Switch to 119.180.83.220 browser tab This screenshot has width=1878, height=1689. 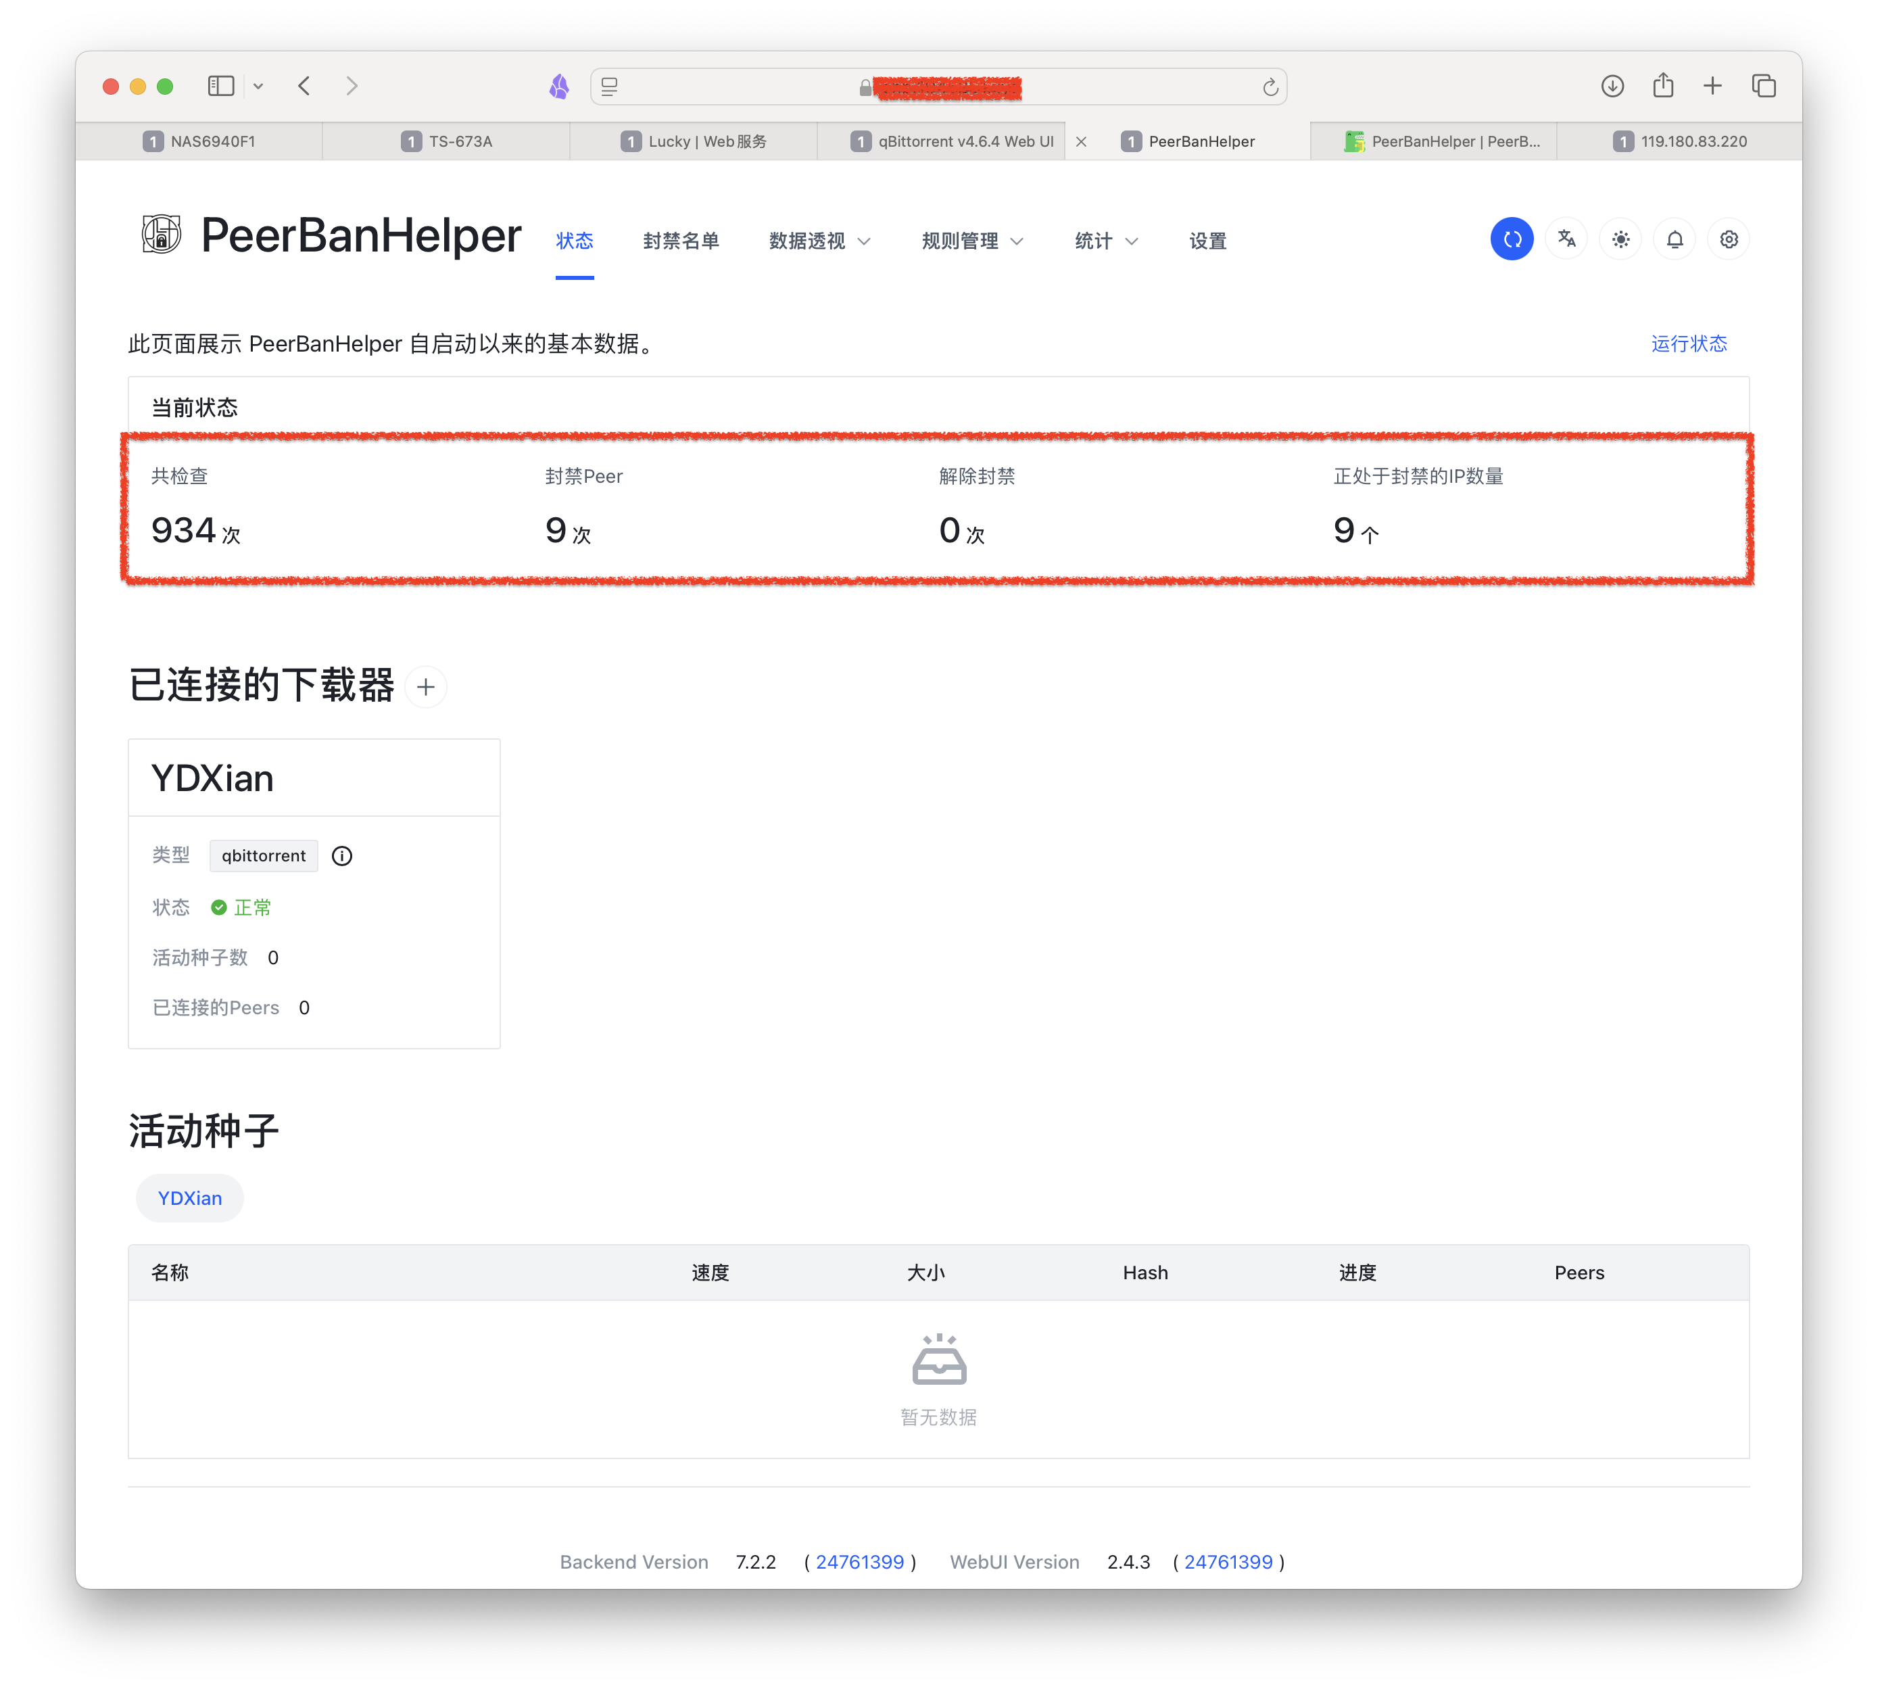click(x=1679, y=141)
